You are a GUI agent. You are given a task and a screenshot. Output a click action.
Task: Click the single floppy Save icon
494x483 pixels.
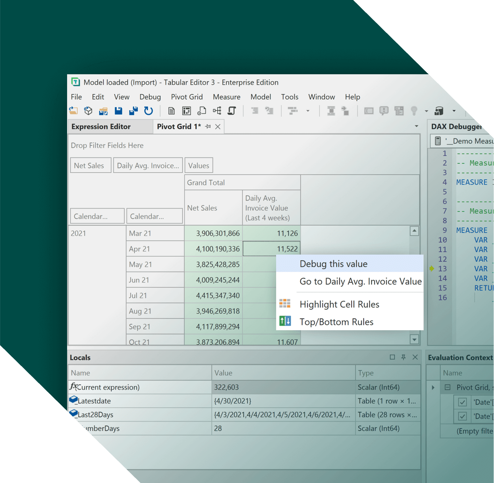118,111
